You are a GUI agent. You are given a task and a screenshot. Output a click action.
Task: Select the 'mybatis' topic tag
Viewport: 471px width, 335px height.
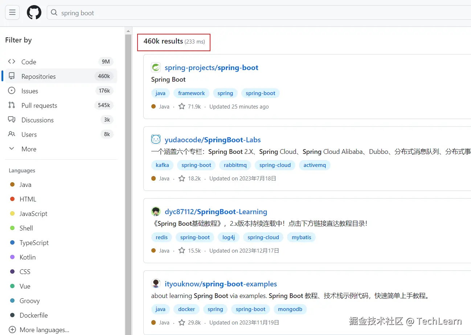[x=302, y=237]
